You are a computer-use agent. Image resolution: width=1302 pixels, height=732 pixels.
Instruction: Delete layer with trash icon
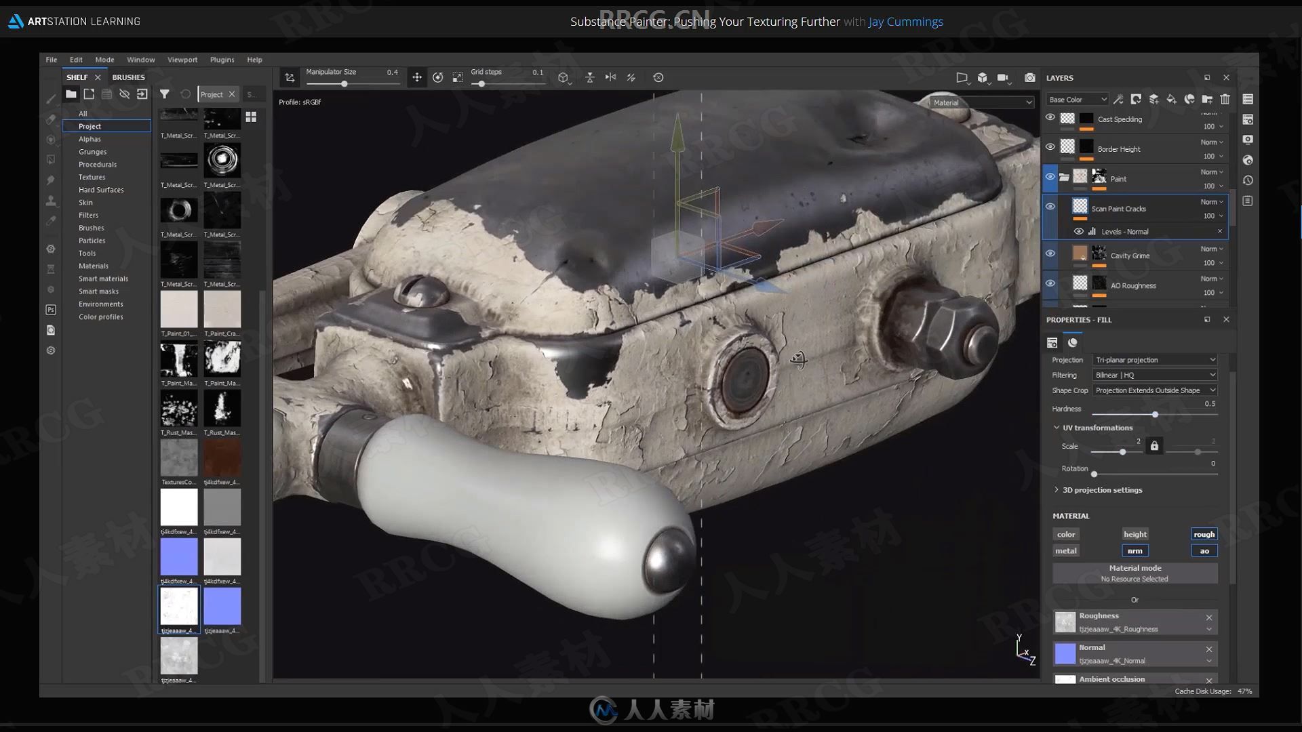click(x=1225, y=99)
